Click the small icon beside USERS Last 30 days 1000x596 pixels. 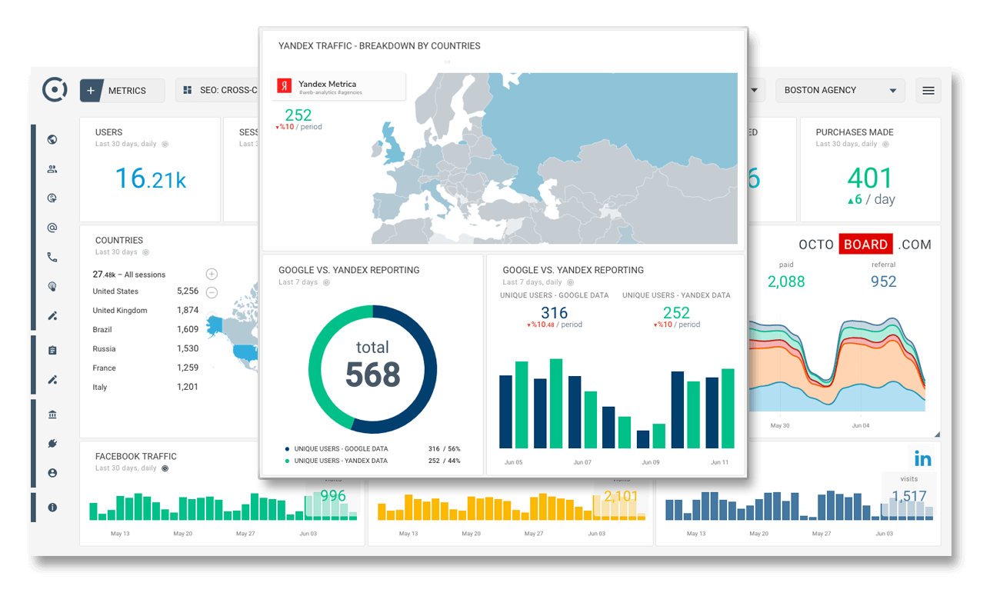coord(165,145)
